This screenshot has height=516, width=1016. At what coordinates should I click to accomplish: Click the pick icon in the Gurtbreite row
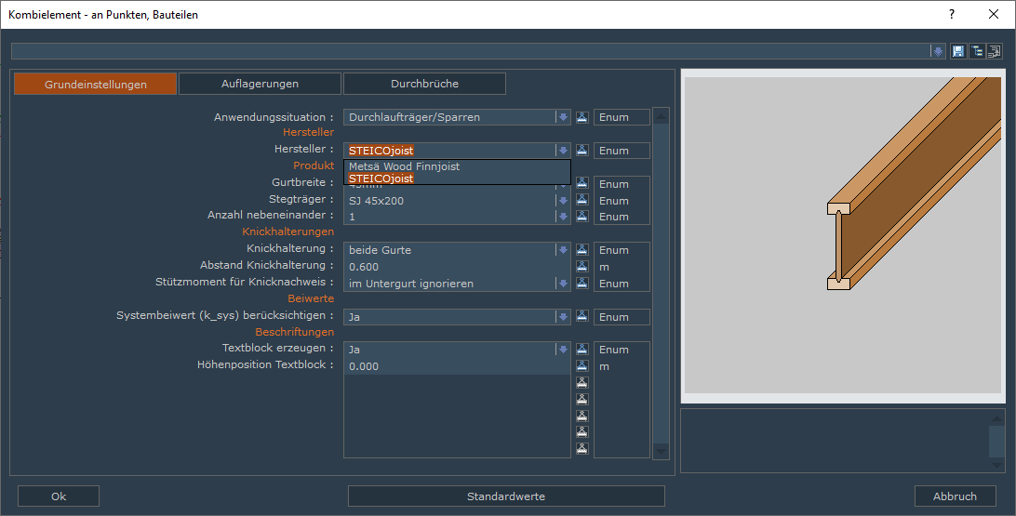582,183
